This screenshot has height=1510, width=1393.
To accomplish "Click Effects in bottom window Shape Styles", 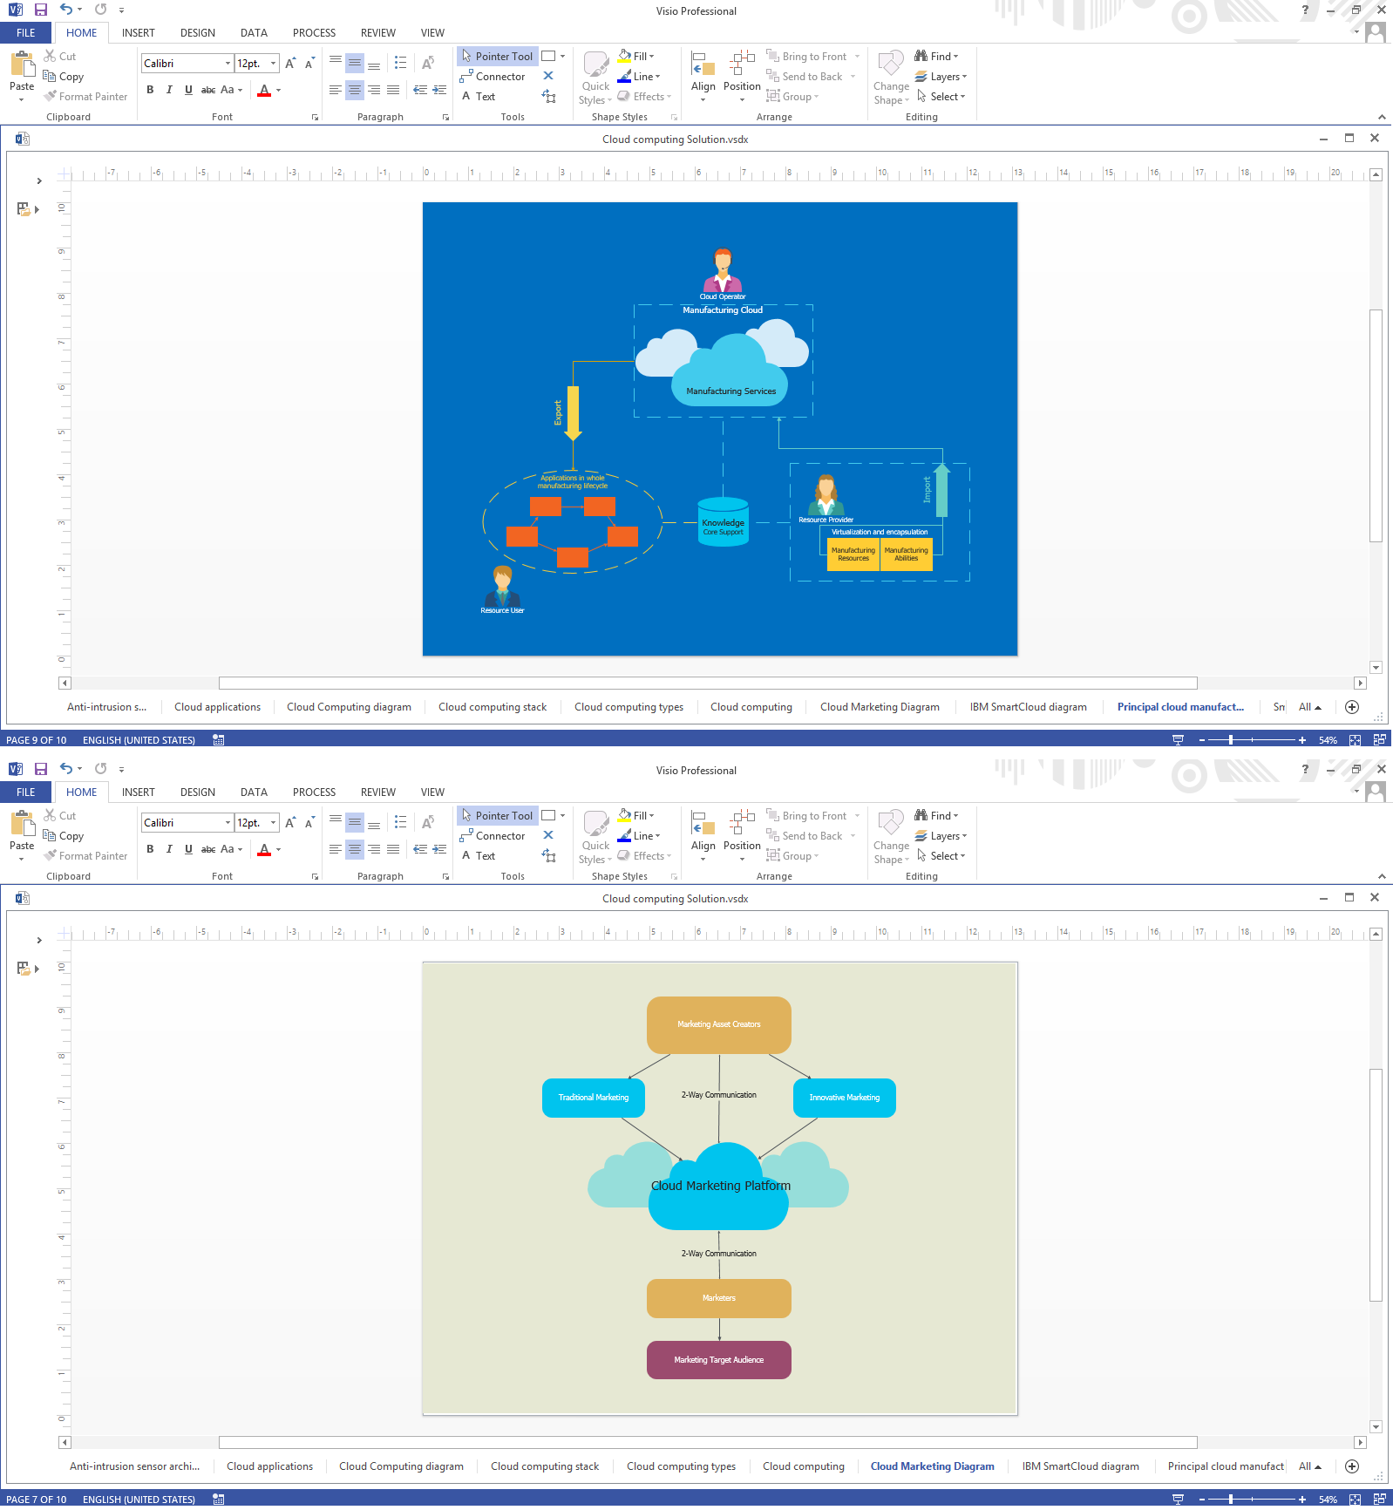I will [x=644, y=856].
